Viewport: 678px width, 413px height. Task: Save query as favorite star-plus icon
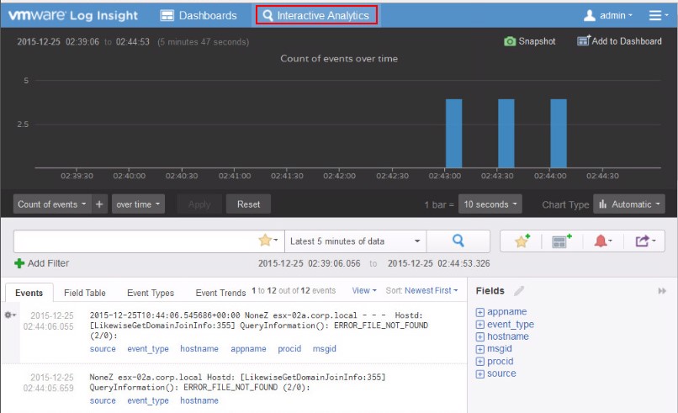[522, 241]
